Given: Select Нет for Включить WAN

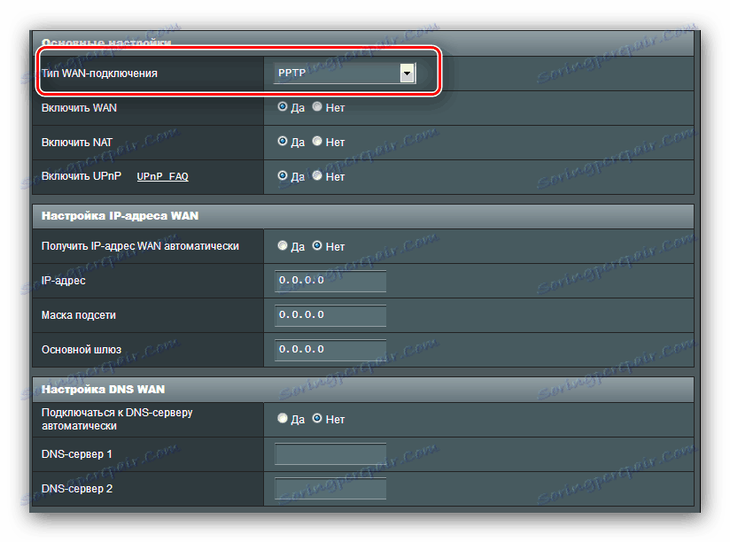Looking at the screenshot, I should (317, 106).
